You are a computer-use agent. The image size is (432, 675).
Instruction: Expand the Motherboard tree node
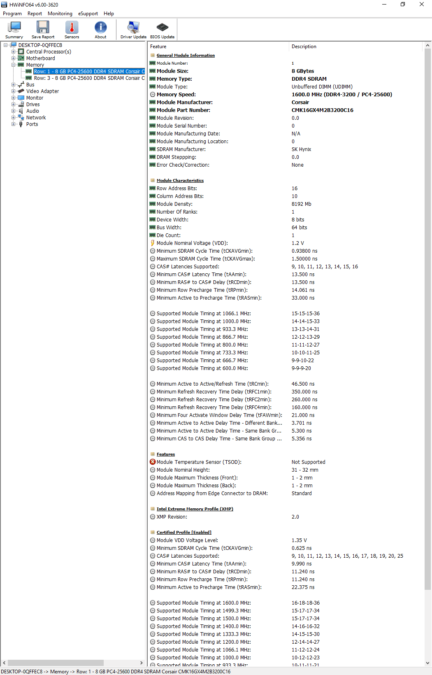click(x=14, y=58)
